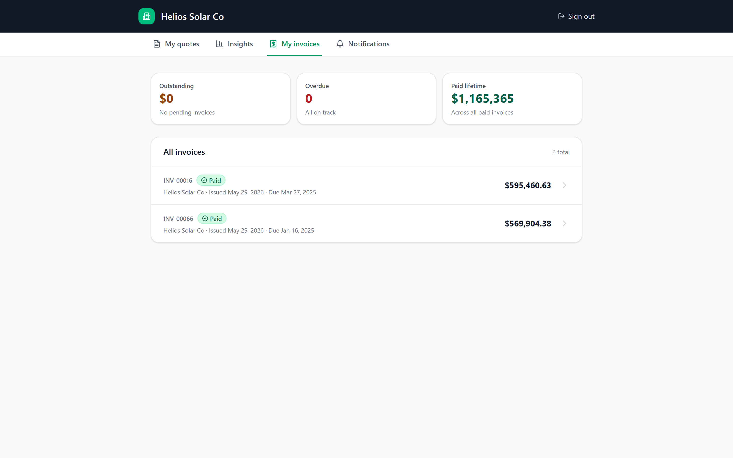Screen dimensions: 733x458
Task: Click the $569,904.38 invoice amount
Action: [x=528, y=224]
